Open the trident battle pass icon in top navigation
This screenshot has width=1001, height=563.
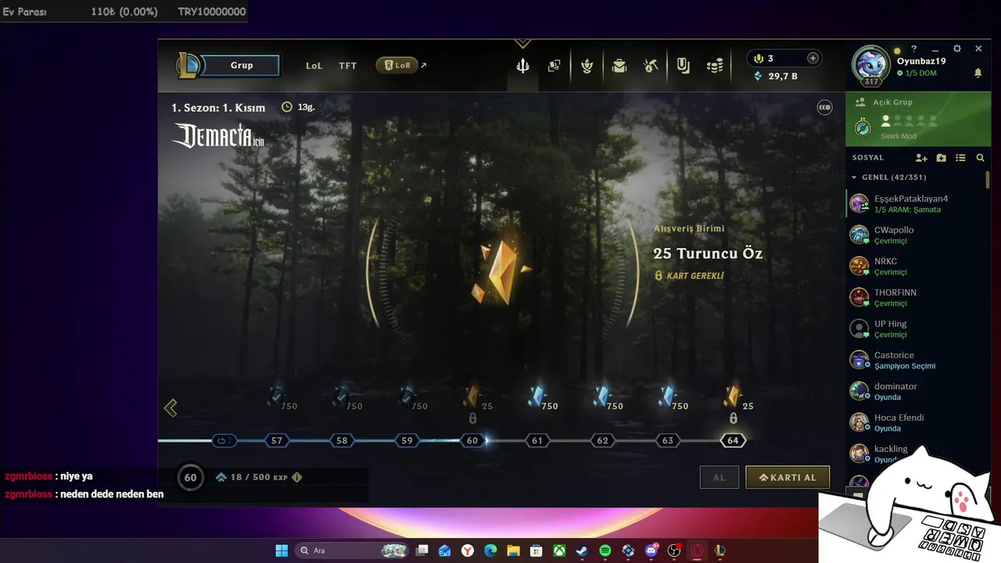click(x=523, y=66)
